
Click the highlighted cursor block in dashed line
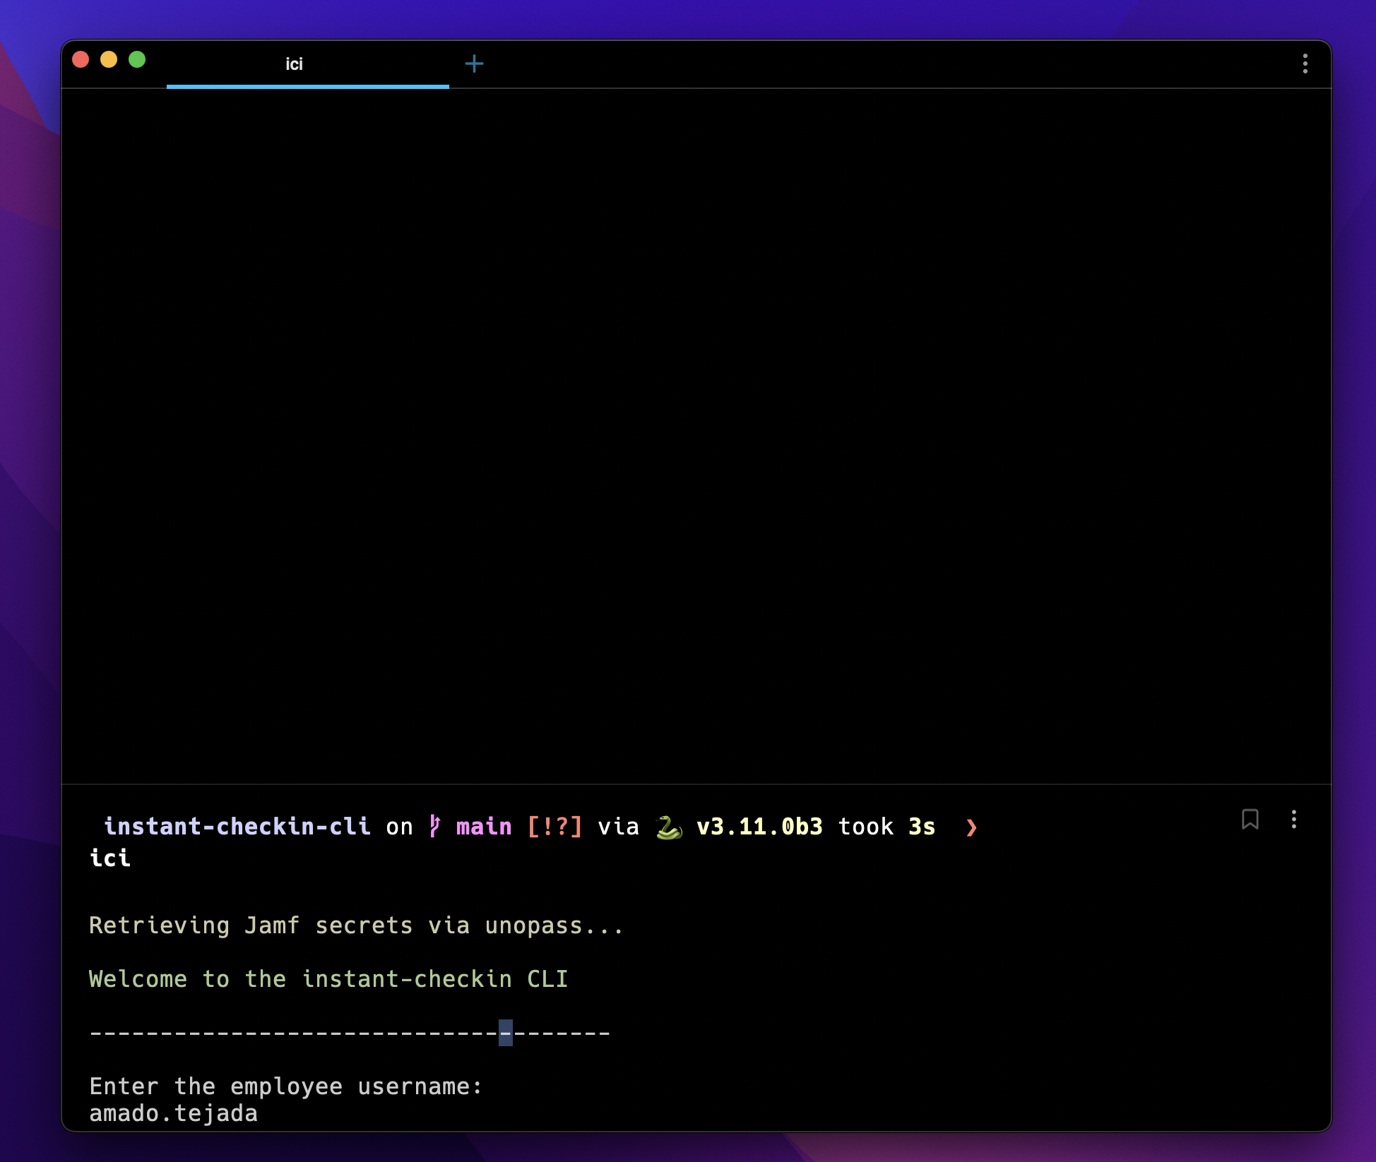[505, 1033]
